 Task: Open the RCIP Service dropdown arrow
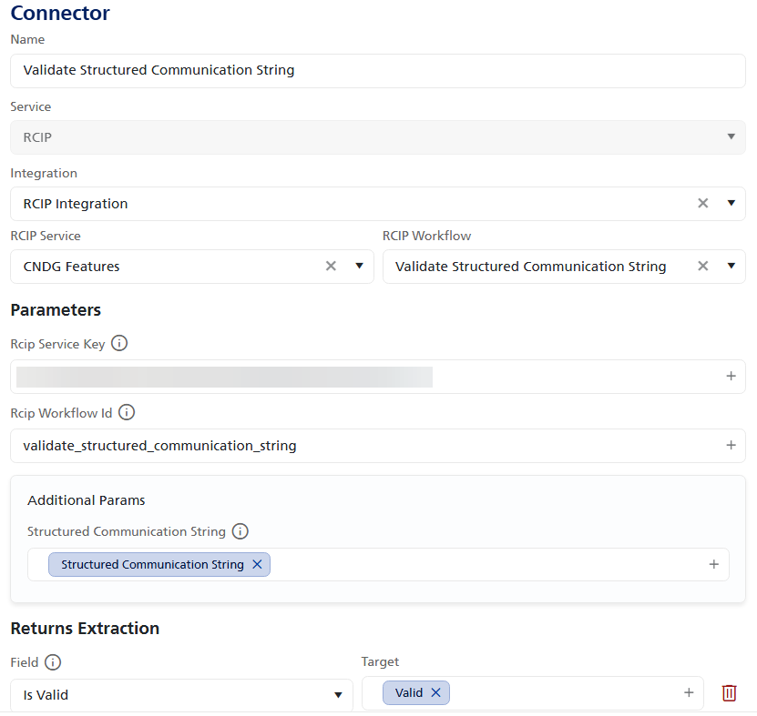(359, 267)
